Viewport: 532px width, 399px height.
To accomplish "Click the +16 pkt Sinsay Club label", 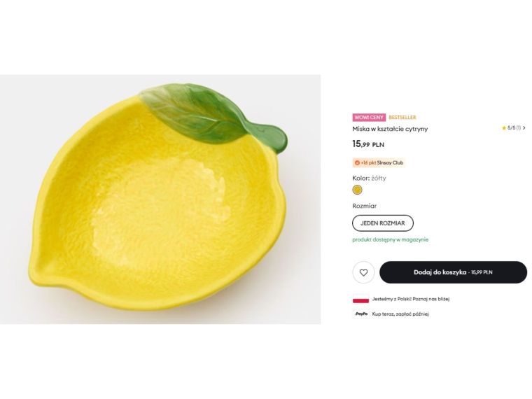I will point(382,163).
